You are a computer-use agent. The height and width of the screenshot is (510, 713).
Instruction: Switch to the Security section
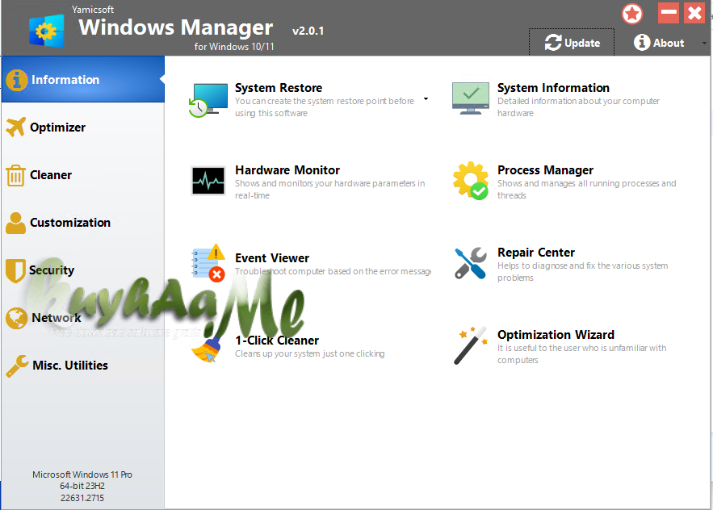click(x=82, y=270)
